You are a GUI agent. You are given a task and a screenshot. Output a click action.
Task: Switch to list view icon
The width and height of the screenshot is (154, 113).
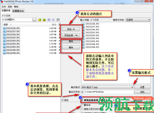[53, 20]
